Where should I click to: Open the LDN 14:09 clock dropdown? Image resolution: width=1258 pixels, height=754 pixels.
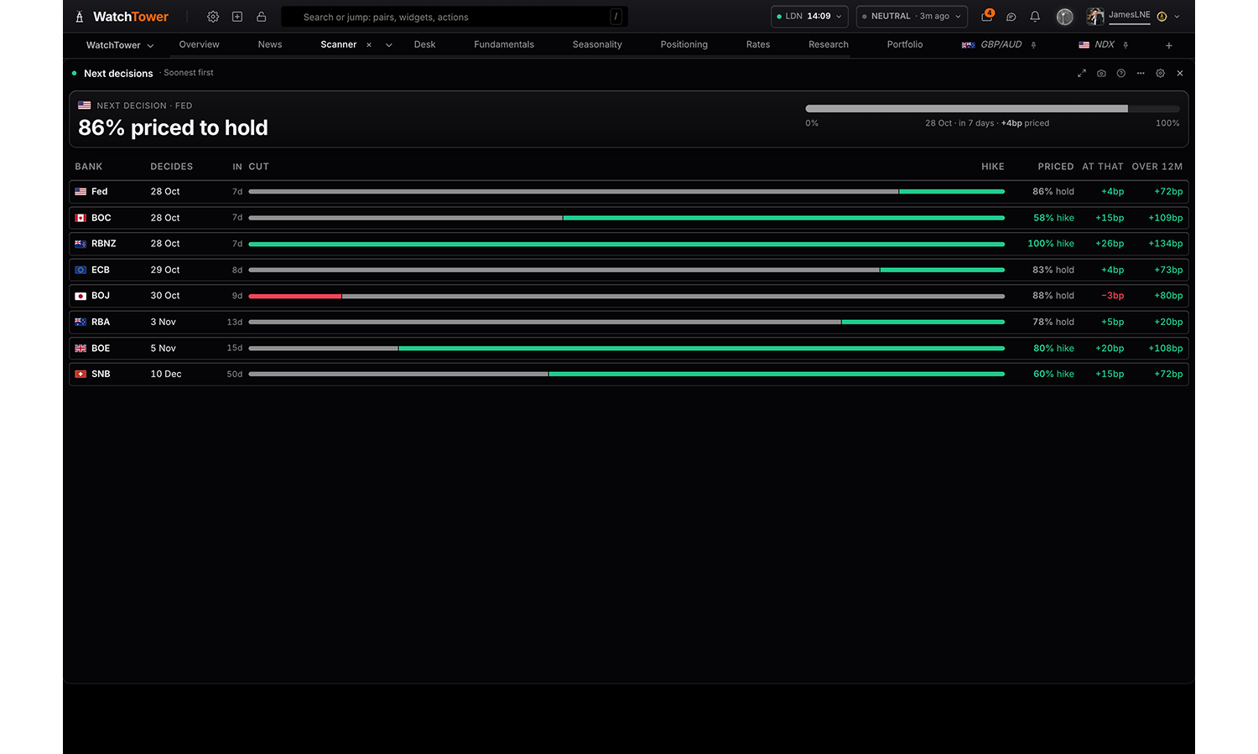pyautogui.click(x=809, y=17)
